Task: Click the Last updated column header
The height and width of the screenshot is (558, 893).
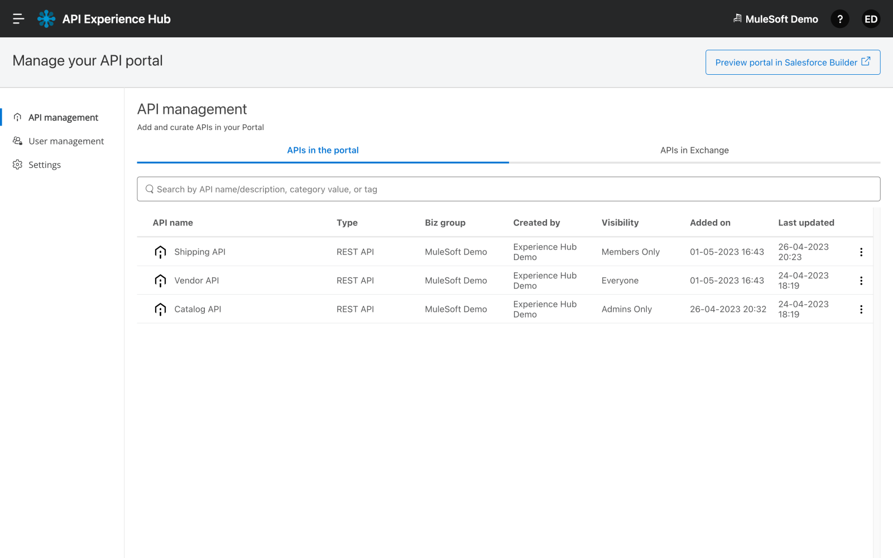Action: pyautogui.click(x=806, y=223)
